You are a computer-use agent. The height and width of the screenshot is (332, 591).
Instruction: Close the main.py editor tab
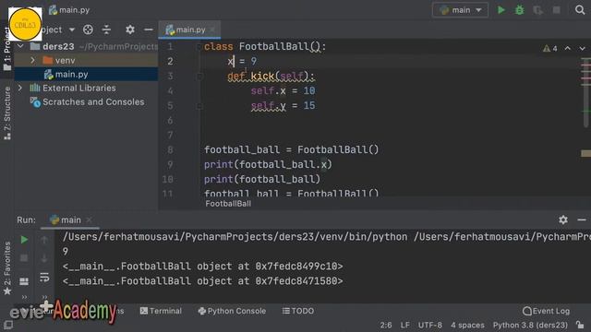pos(212,30)
